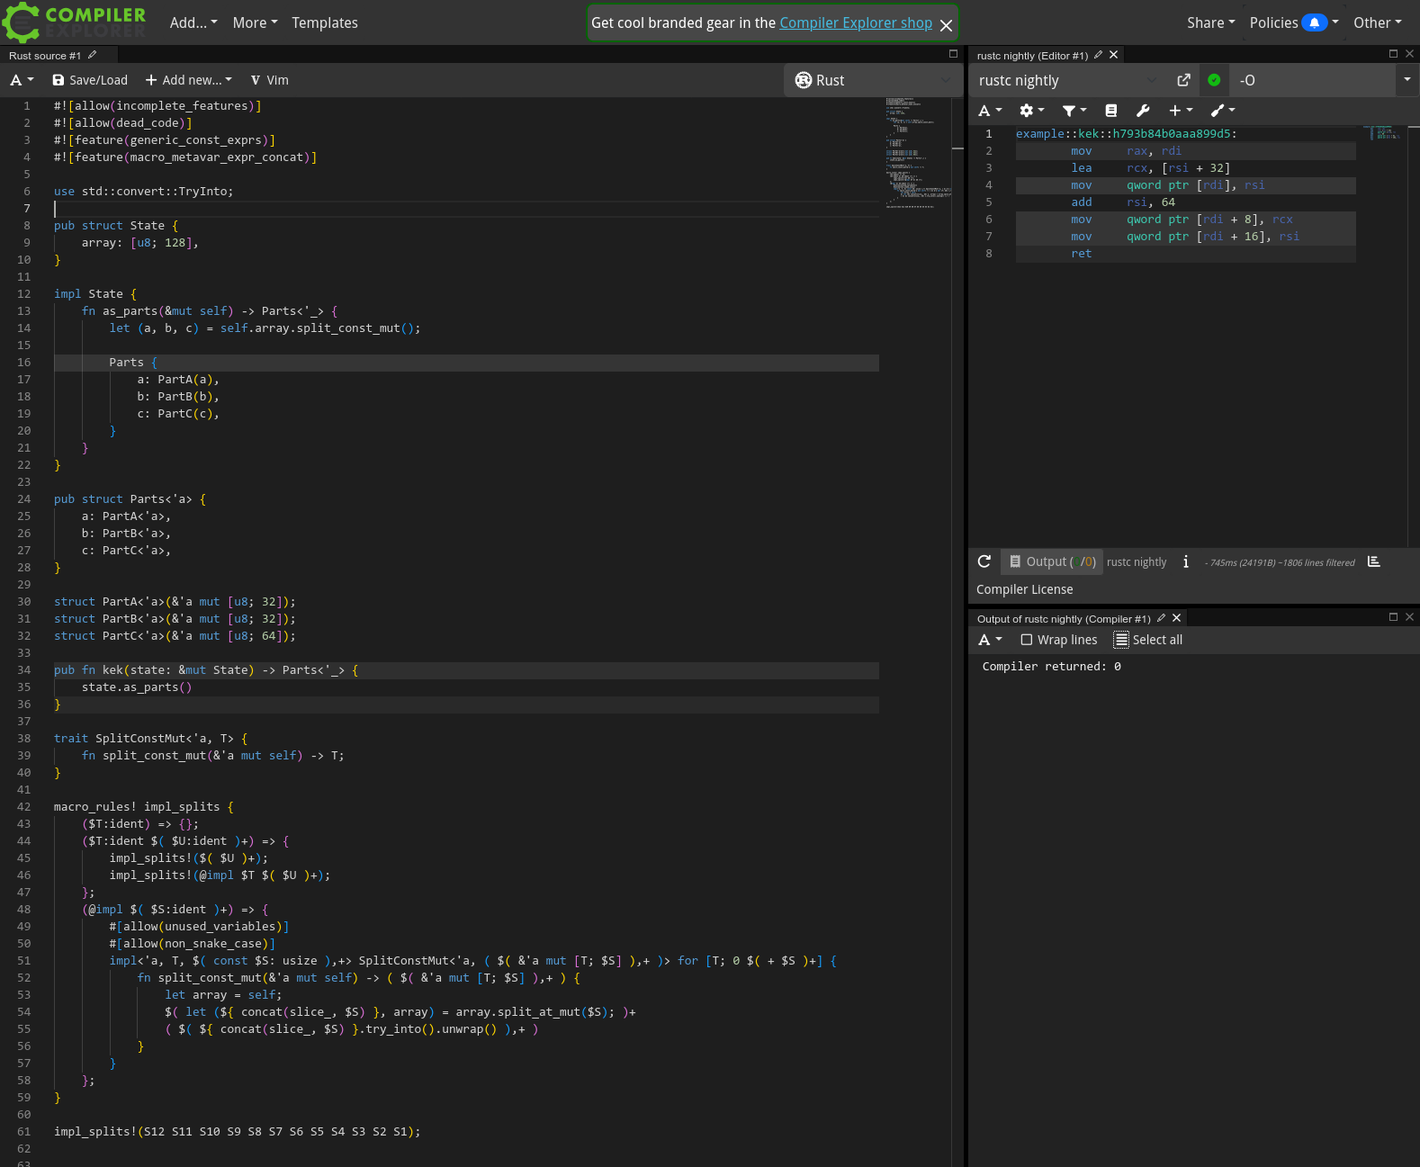Click 'use std::convert::TryInto;' line
This screenshot has width=1420, height=1167.
click(143, 192)
